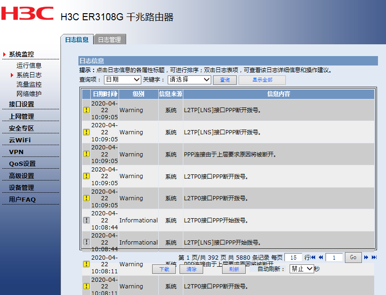Click warning icon of 10:08:11 L2TP0 row
This screenshot has width=386, height=295.
point(86,286)
